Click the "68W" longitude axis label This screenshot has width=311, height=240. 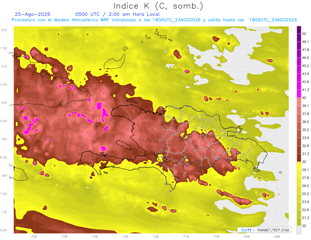(x=277, y=237)
